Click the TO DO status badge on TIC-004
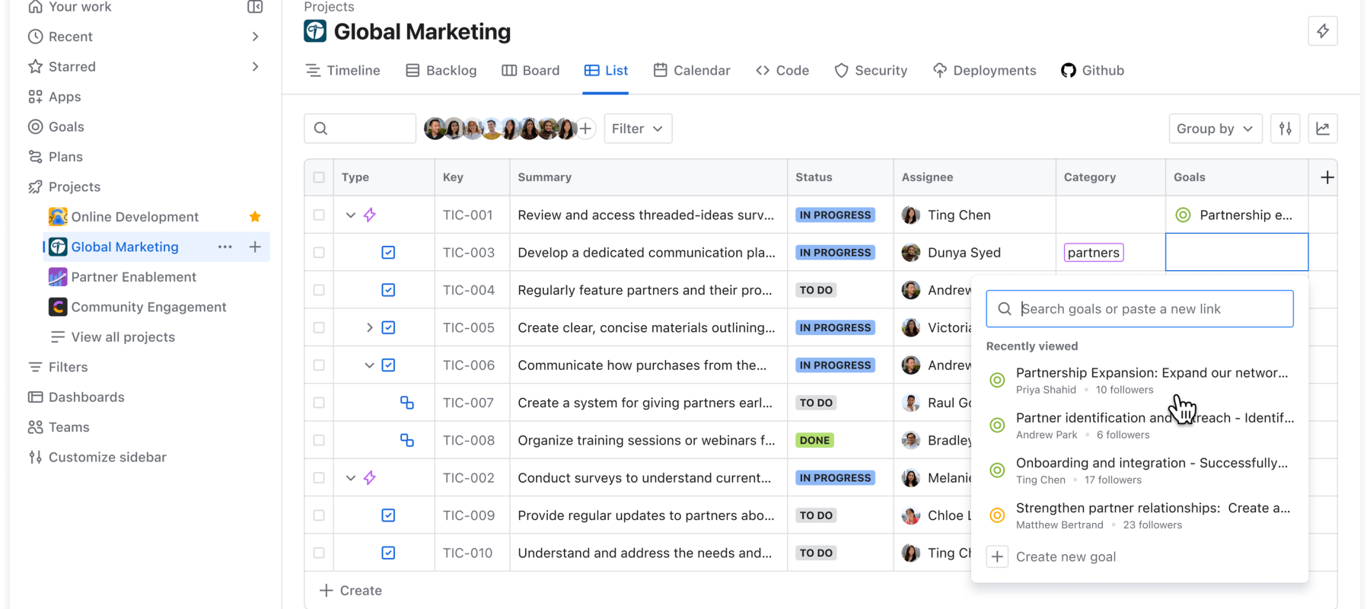 coord(816,290)
